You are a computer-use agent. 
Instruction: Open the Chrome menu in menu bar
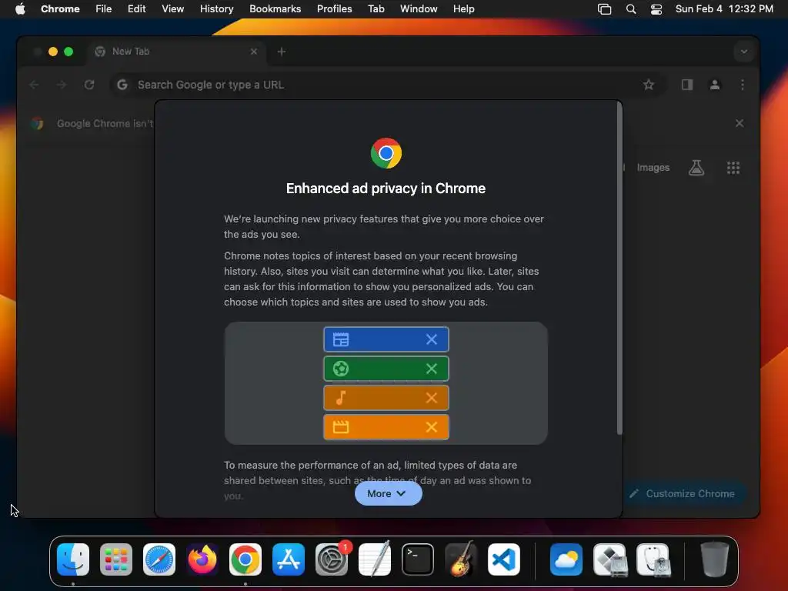coord(60,8)
